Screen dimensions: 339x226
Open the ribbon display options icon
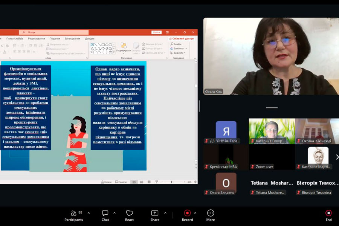[167, 32]
